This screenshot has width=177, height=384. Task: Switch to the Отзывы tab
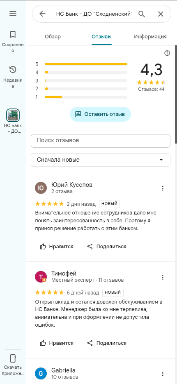[x=102, y=37]
